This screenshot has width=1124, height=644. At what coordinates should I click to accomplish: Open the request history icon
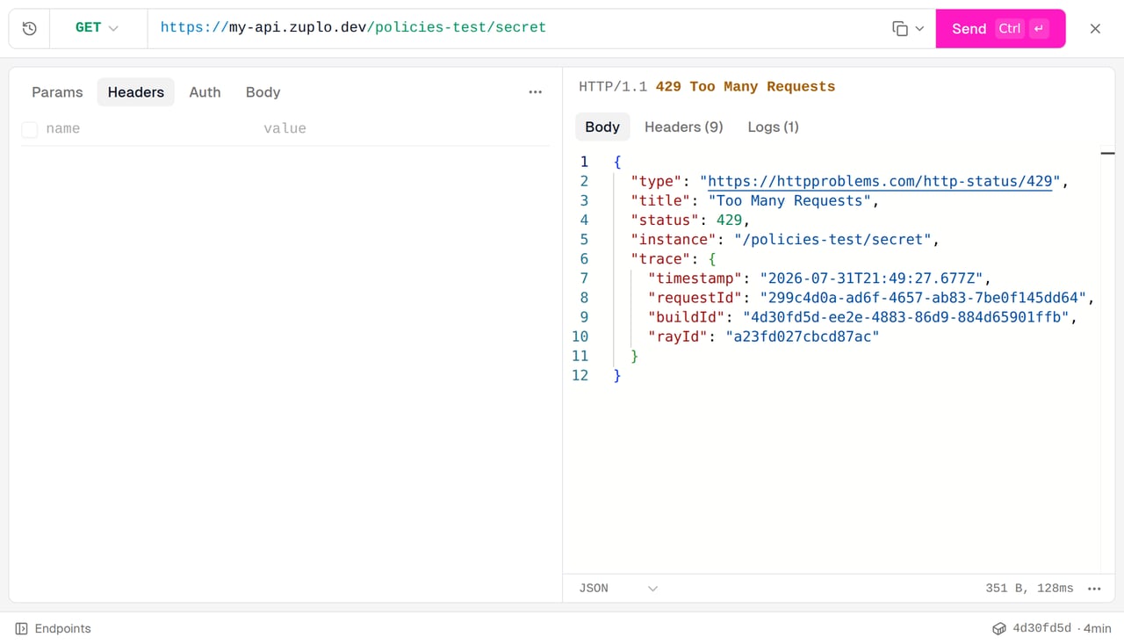(x=29, y=28)
